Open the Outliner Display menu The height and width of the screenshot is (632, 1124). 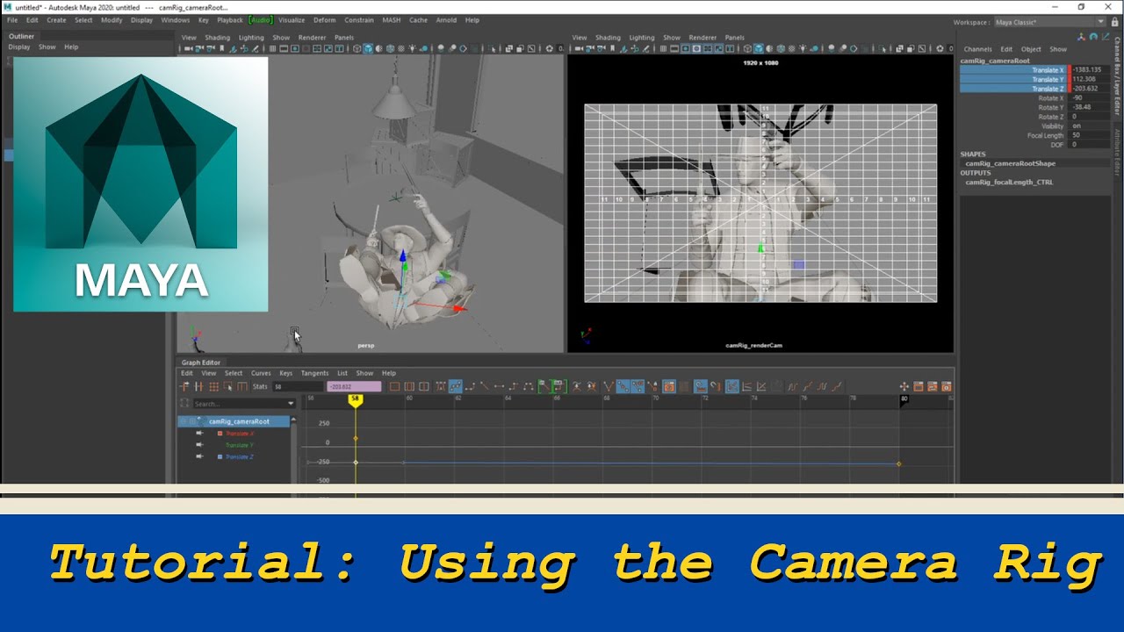(18, 47)
